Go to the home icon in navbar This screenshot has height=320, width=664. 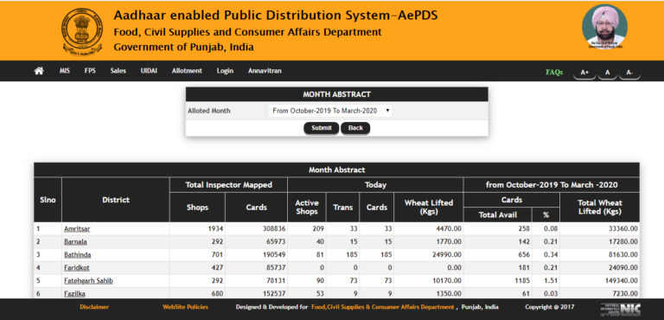click(x=39, y=71)
